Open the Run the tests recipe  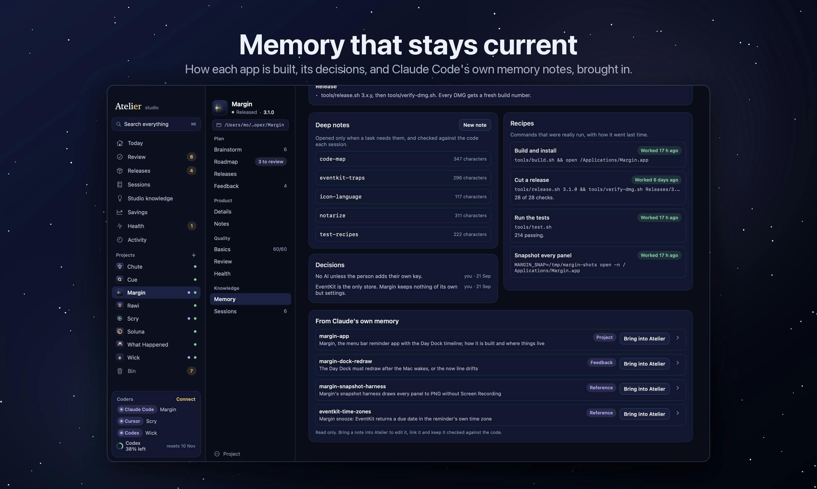pyautogui.click(x=598, y=226)
